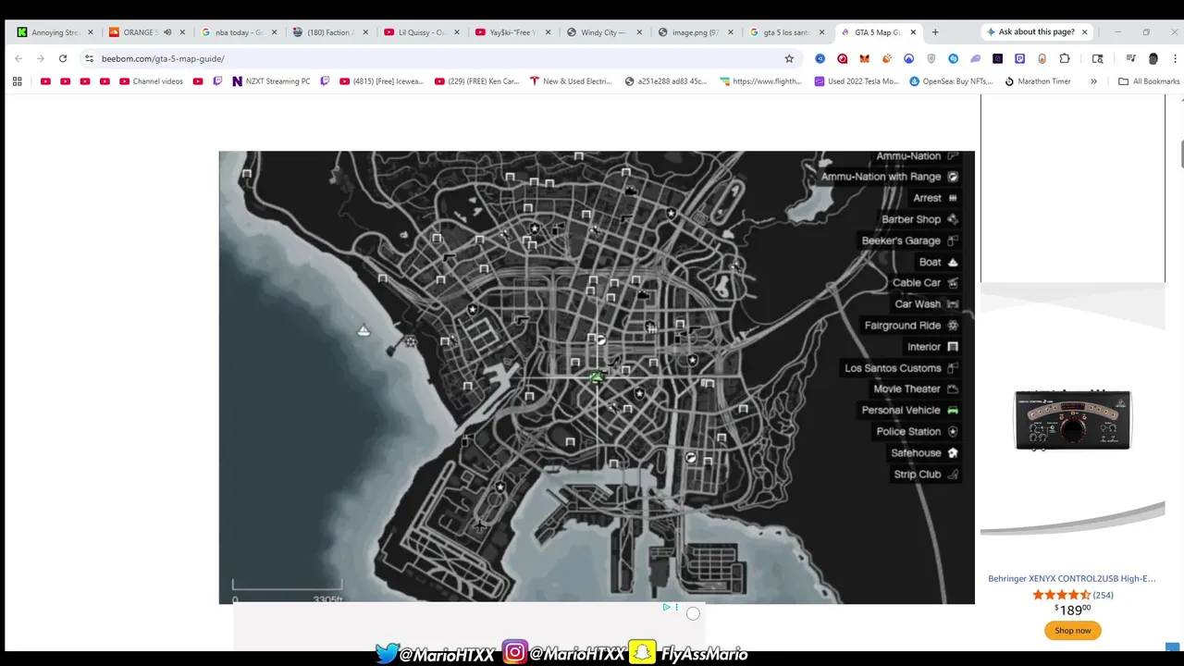Click the Barber Shop legend label
This screenshot has width=1184, height=666.
(911, 219)
